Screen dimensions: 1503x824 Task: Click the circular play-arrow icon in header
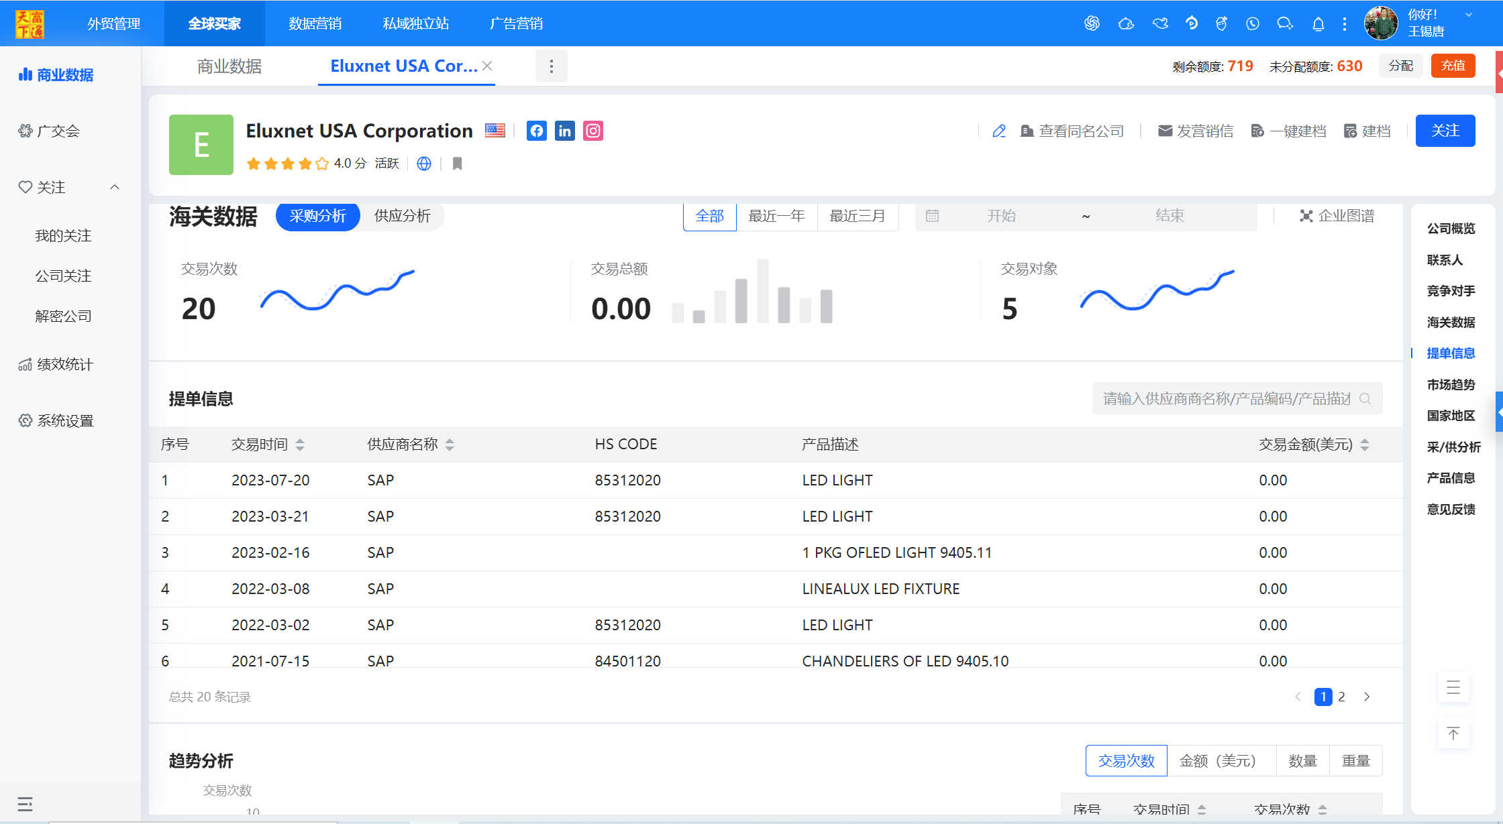[1192, 23]
